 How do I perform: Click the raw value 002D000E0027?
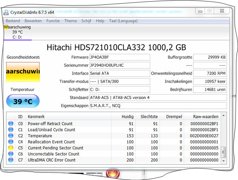(204, 136)
